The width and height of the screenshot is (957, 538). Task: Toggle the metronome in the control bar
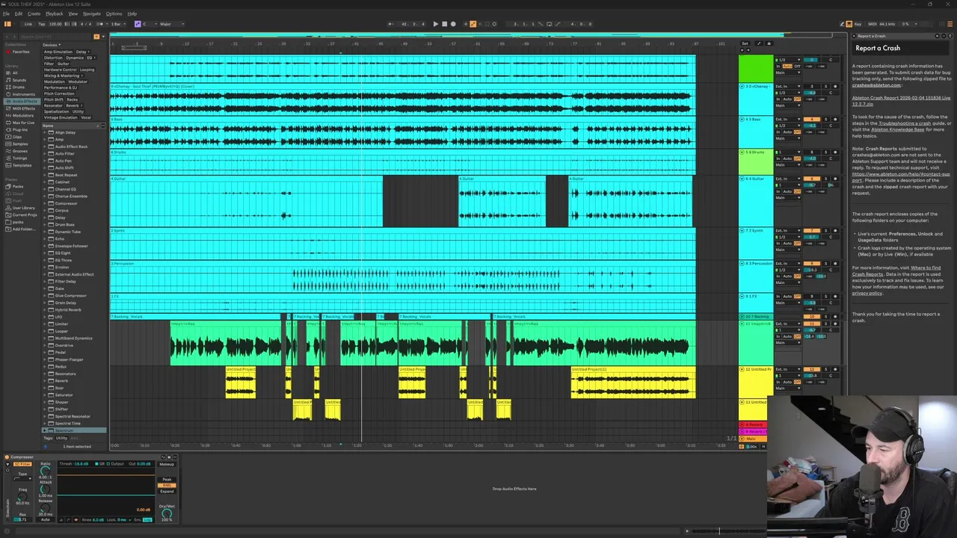click(100, 24)
